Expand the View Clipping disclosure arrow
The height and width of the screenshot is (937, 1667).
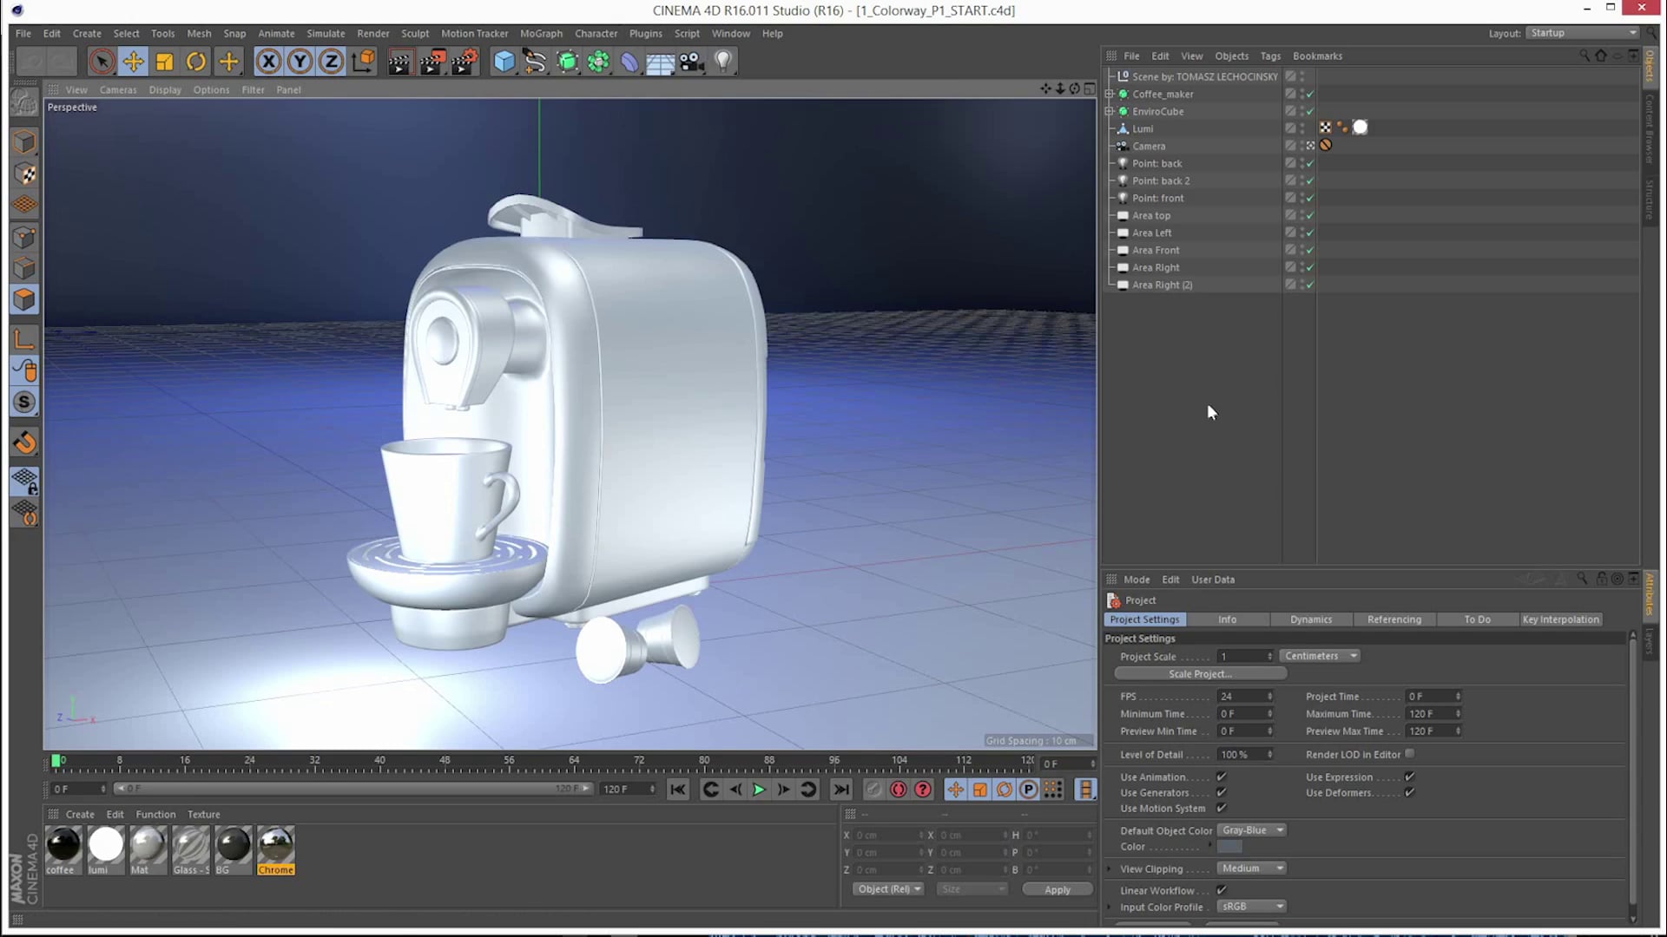[1110, 868]
